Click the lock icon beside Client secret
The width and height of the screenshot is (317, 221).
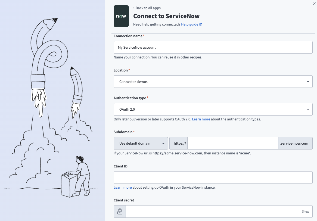pos(120,211)
